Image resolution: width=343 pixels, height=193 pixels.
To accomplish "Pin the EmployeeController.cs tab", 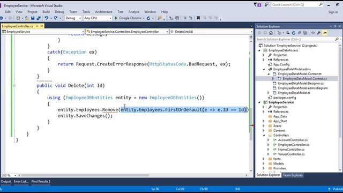I will click(x=37, y=26).
